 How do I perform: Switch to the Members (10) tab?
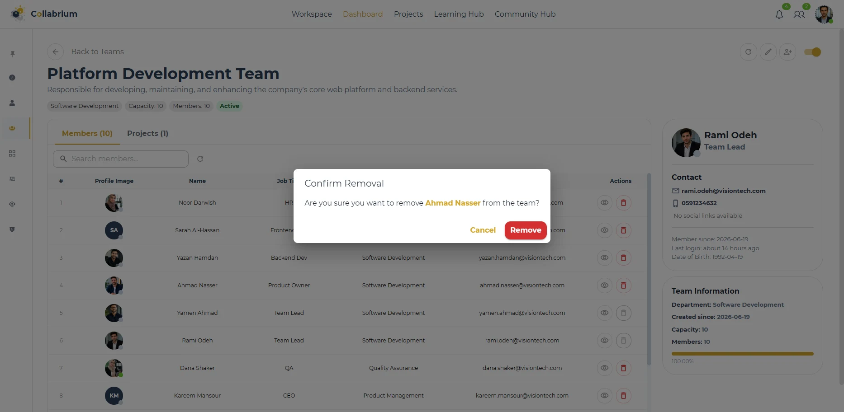coord(87,133)
